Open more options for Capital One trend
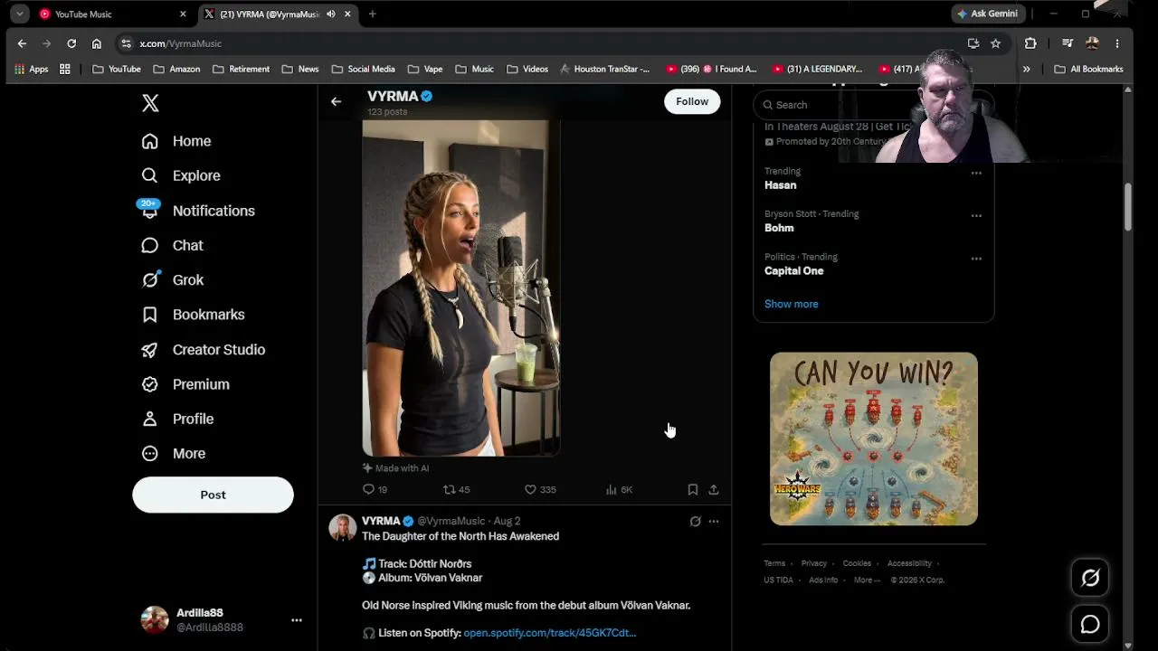1158x651 pixels. [976, 259]
